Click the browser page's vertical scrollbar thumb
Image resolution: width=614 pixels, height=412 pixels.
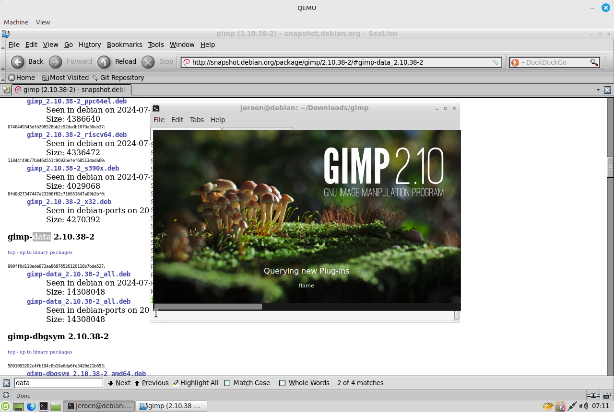tap(610, 167)
